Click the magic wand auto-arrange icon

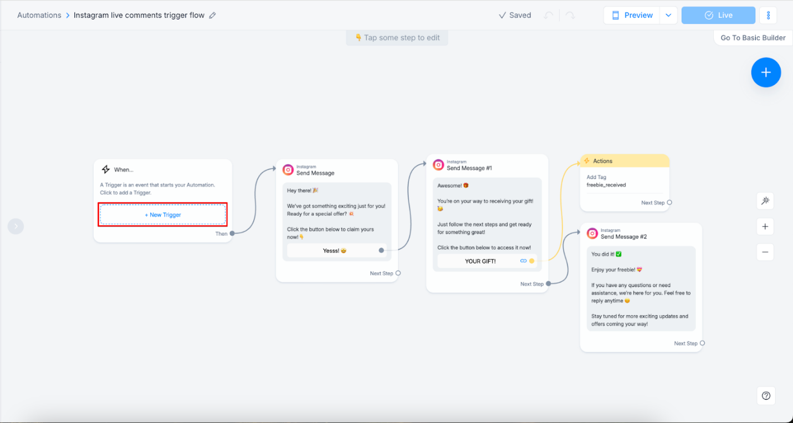point(765,201)
